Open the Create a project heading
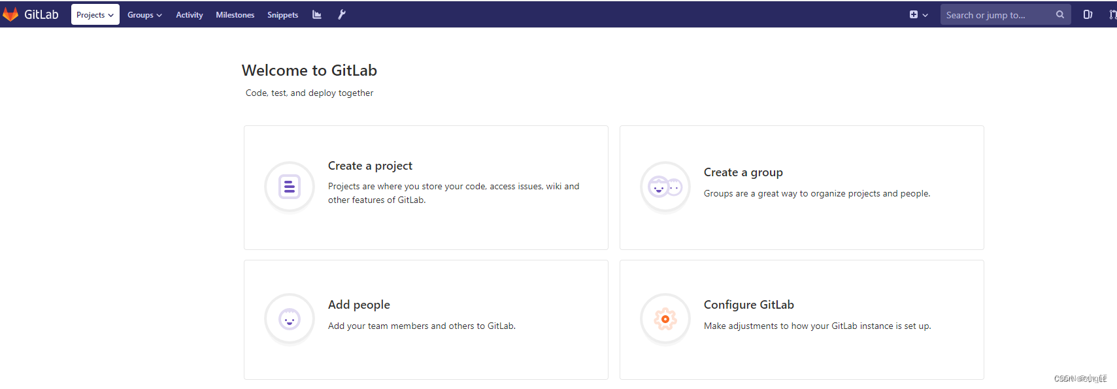The height and width of the screenshot is (389, 1117). pyautogui.click(x=370, y=166)
